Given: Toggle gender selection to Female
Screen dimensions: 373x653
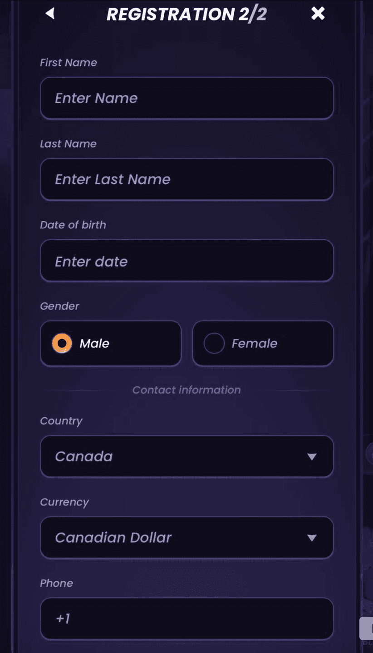Looking at the screenshot, I should point(214,343).
